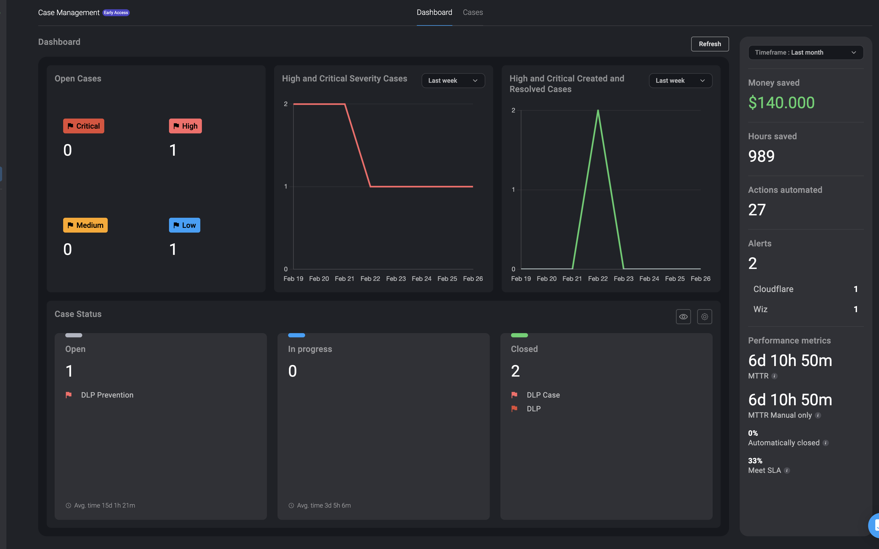
Task: Open Last week dropdown for Severity Cases chart
Action: [x=453, y=81]
